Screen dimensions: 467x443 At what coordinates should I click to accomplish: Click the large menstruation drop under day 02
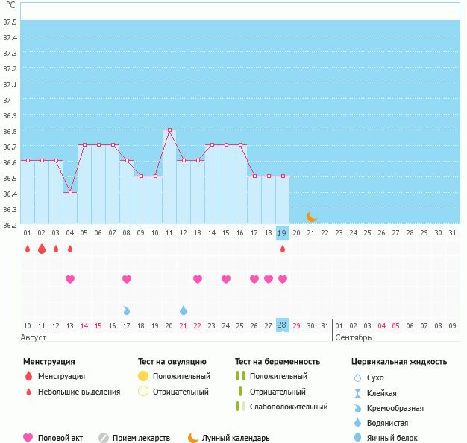click(42, 249)
